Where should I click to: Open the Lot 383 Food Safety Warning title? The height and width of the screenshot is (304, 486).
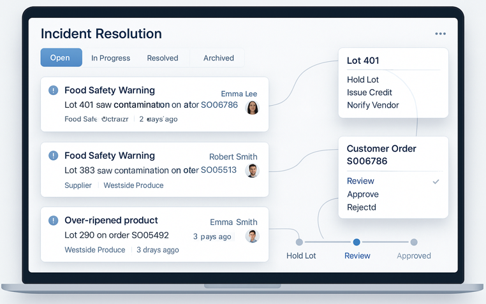110,156
